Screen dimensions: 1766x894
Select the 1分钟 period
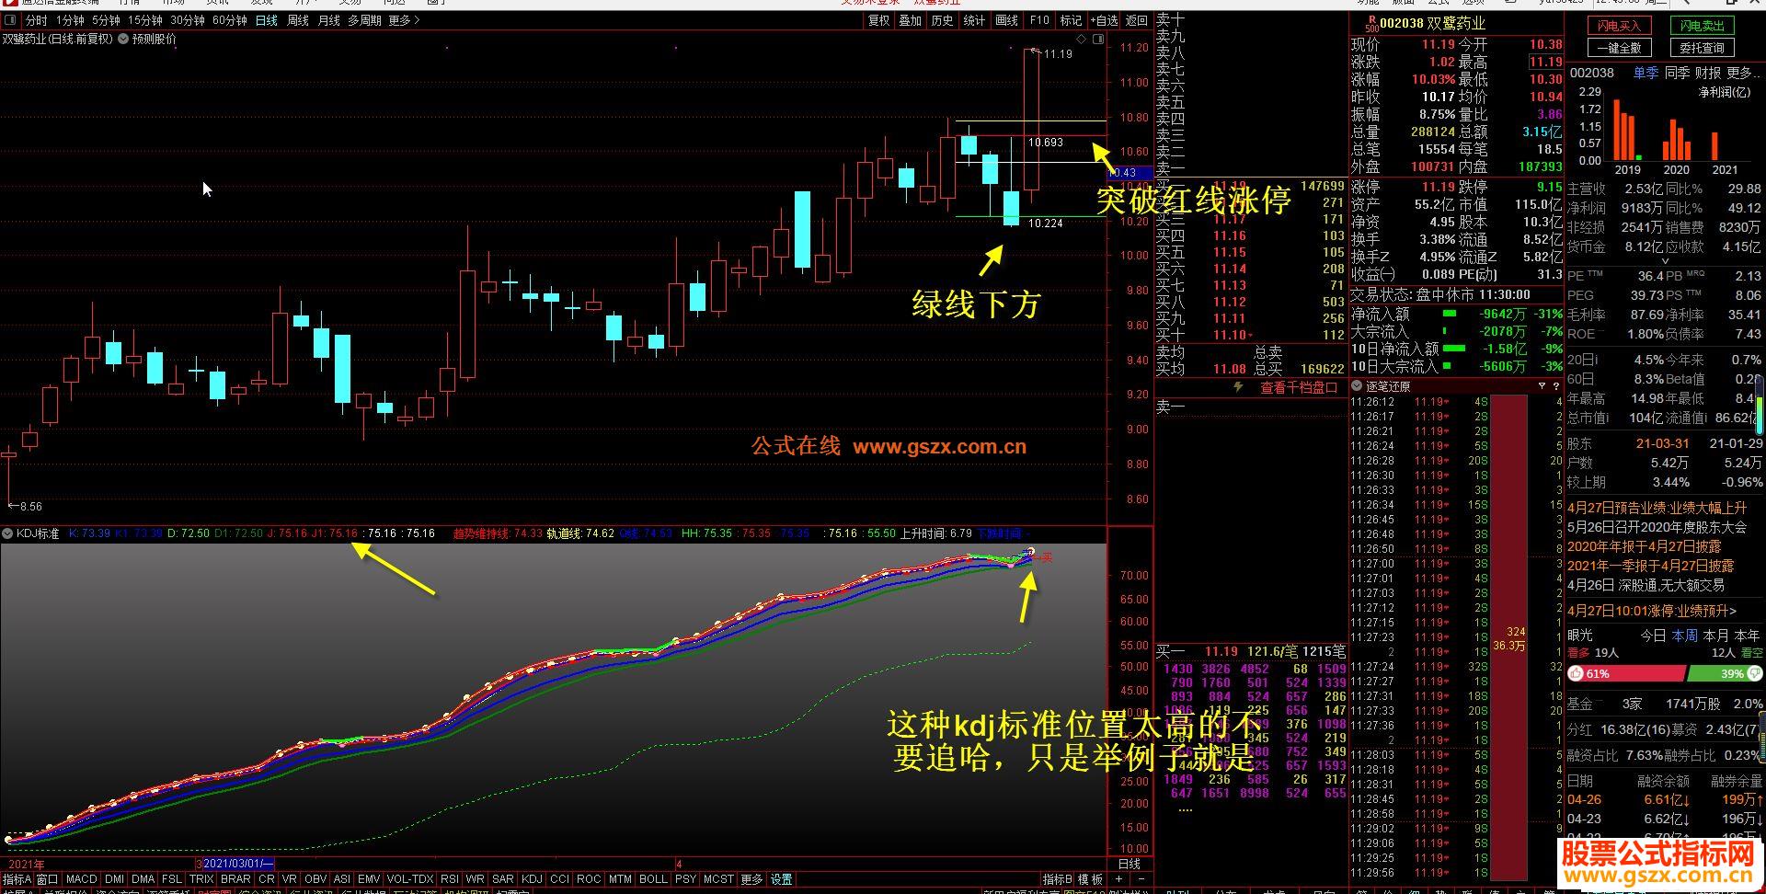coord(70,20)
